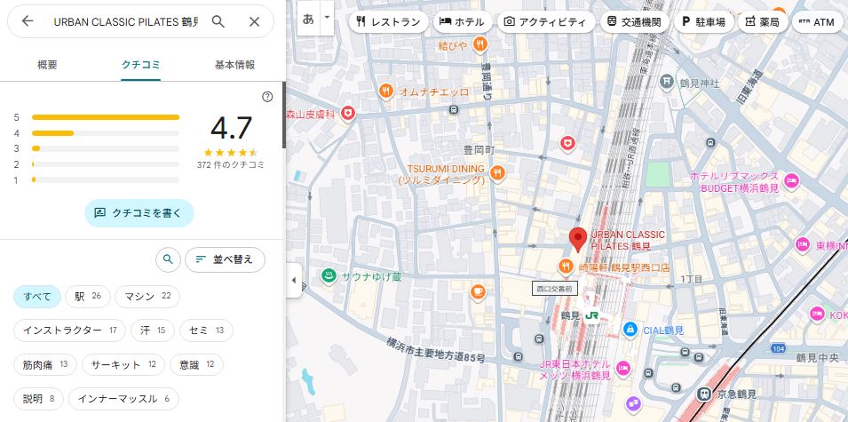Click the magnifier search icon in search box
Viewport: 848px width, 422px height.
[218, 21]
